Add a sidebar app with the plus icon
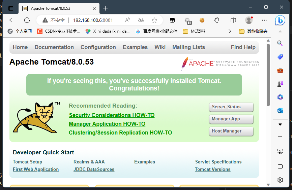This screenshot has width=292, height=190. pyautogui.click(x=280, y=137)
